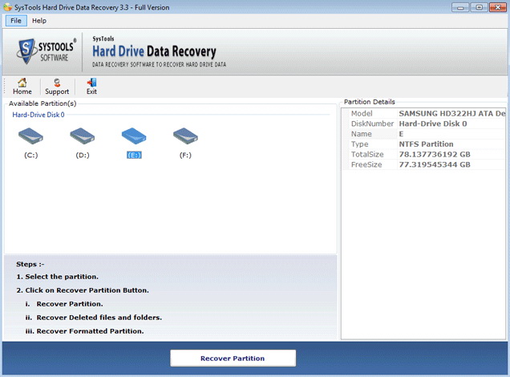Click the Name row value E
The width and height of the screenshot is (510, 377).
point(401,134)
